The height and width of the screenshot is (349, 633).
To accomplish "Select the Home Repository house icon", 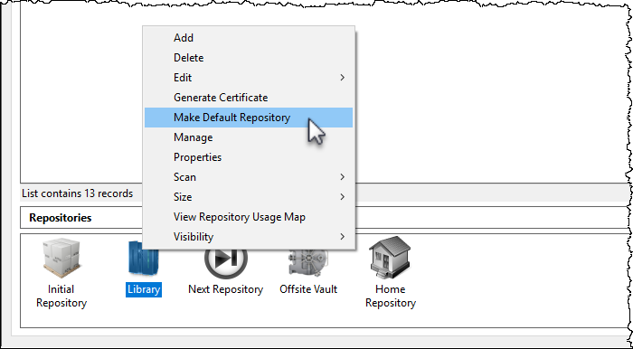I will [x=390, y=258].
